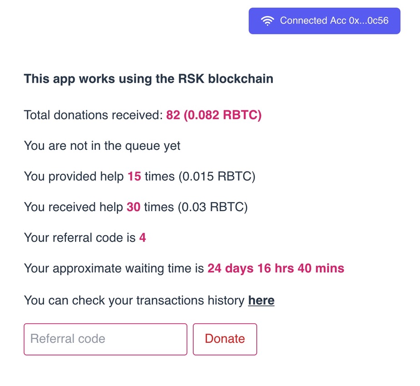Click the 'Total donations received:' label
420x386 pixels.
(94, 115)
